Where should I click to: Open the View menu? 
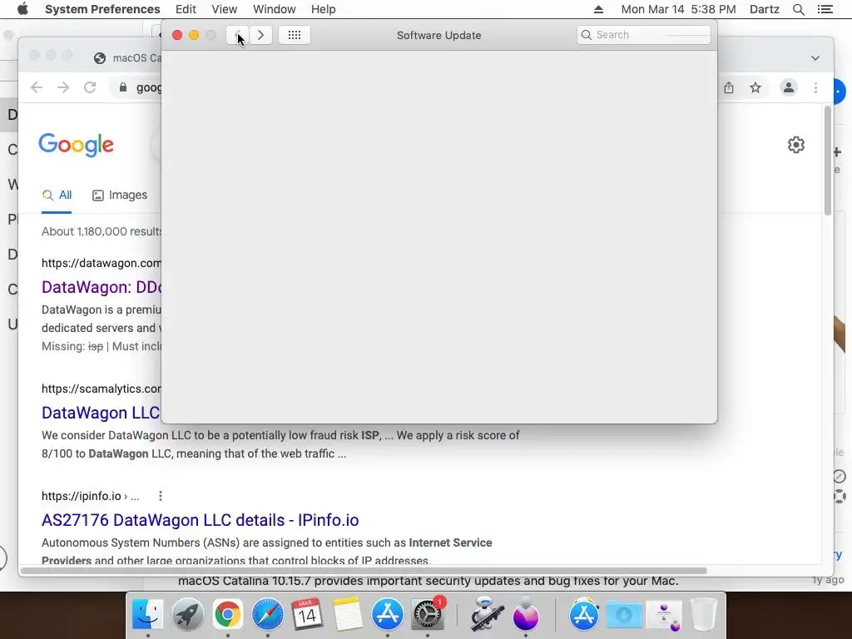point(225,9)
